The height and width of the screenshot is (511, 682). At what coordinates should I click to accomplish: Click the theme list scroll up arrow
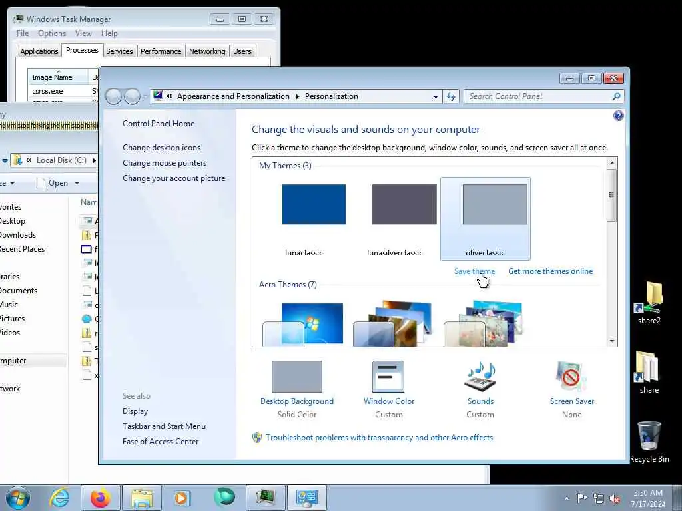point(612,162)
